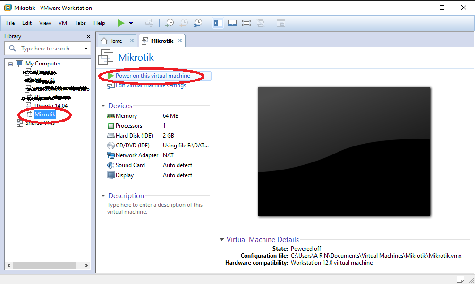Screen dimensions: 475x284
Task: Click Power on this virtual machine link
Action: tap(153, 76)
